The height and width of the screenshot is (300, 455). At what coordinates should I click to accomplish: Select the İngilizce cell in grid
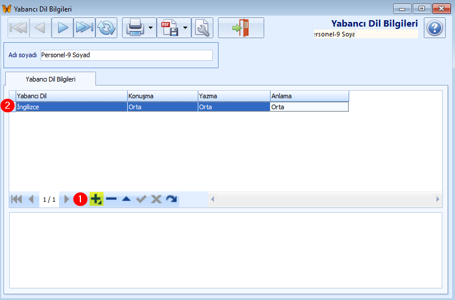click(71, 107)
